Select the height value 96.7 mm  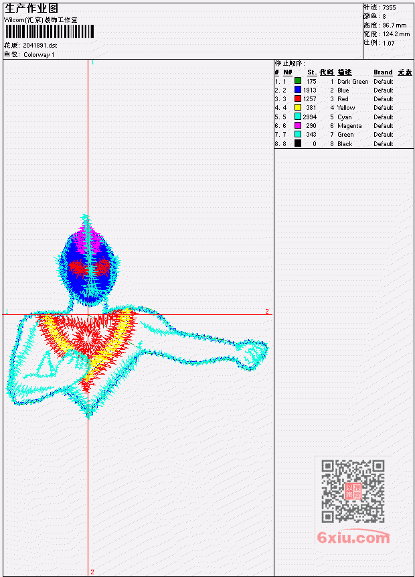coord(394,25)
